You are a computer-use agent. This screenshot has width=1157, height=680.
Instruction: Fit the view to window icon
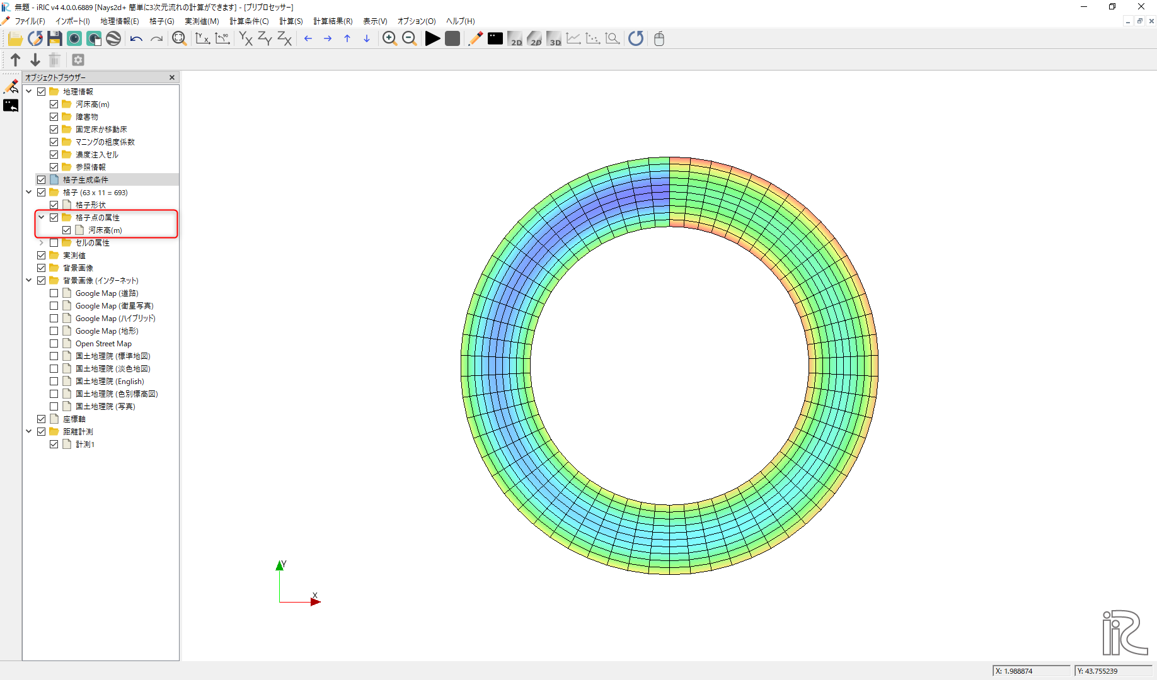coord(180,39)
